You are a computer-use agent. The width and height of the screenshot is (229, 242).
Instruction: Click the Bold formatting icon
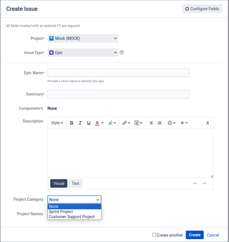[71, 123]
